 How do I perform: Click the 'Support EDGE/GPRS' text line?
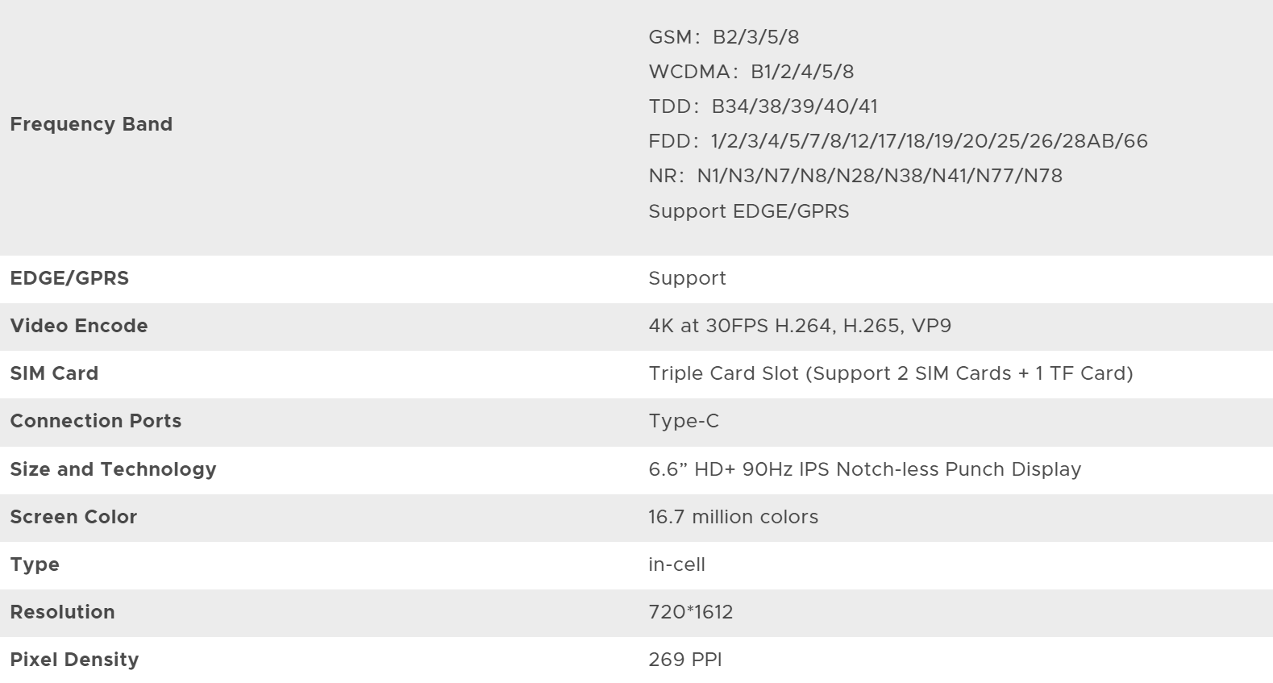click(748, 211)
